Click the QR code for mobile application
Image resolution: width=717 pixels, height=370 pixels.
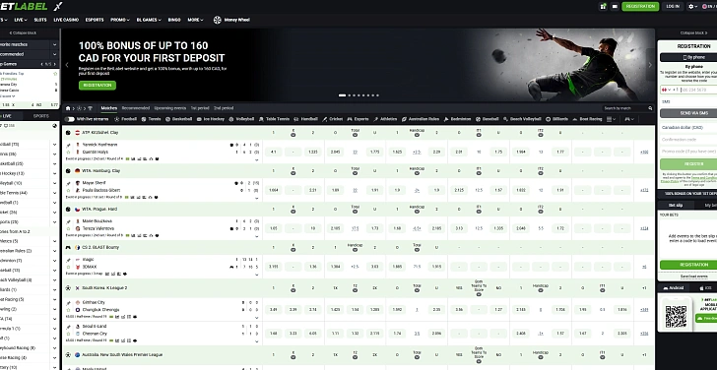click(676, 316)
